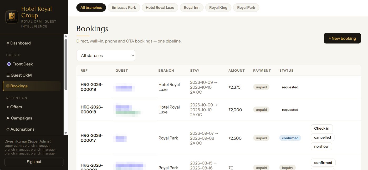Click the ₹2,000 amount
This screenshot has height=170, width=368.
(x=235, y=110)
